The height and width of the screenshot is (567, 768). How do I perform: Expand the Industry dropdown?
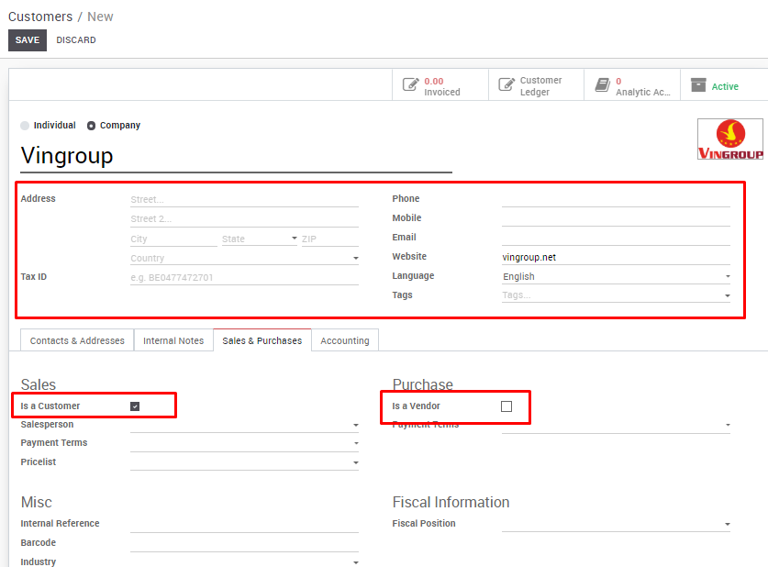click(x=244, y=562)
